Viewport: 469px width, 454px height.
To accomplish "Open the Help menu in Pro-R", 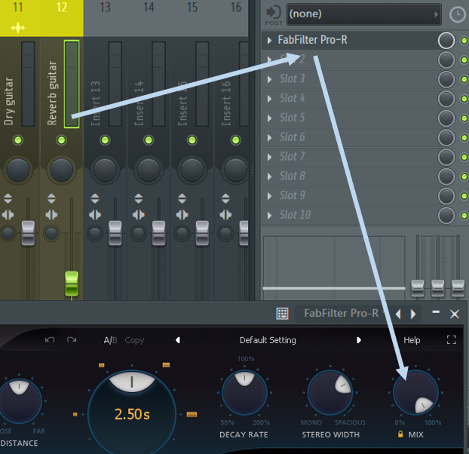I will (x=412, y=340).
